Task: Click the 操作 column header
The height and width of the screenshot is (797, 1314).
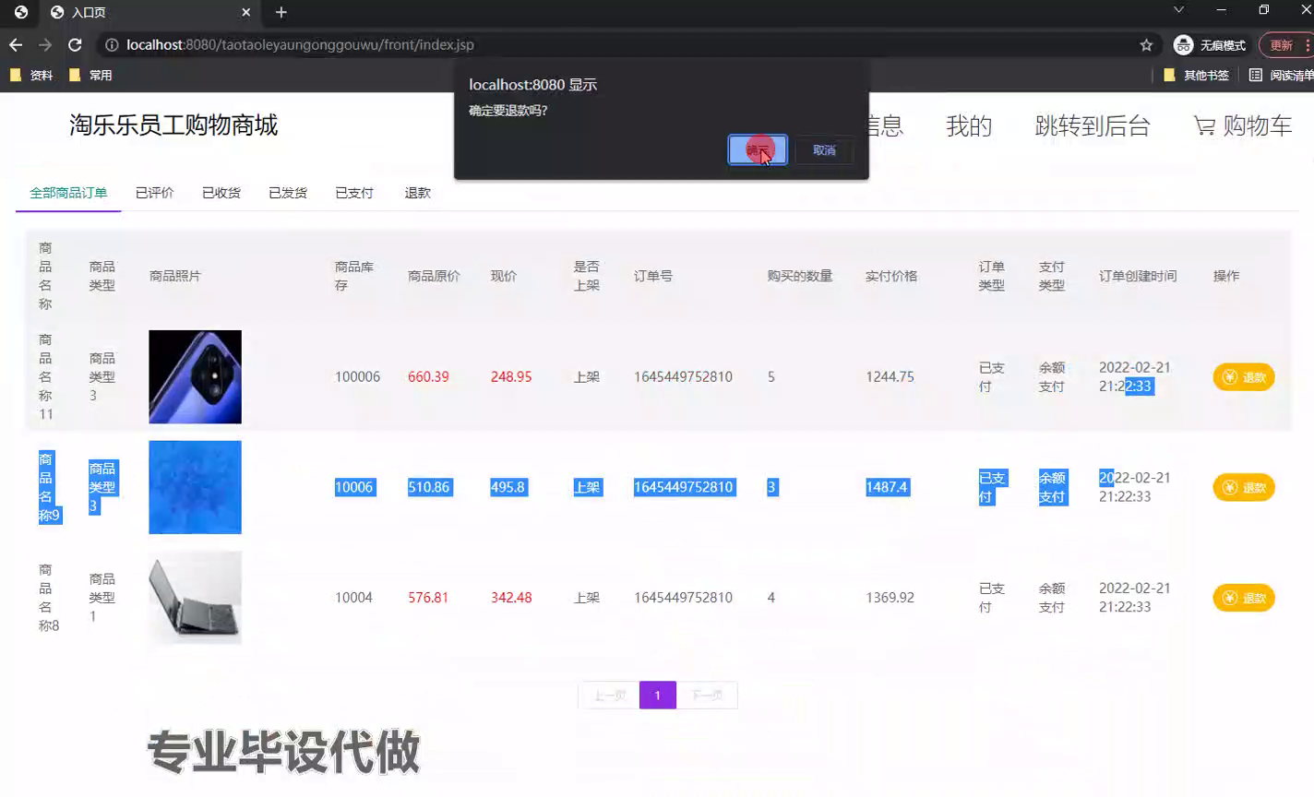Action: coord(1226,276)
